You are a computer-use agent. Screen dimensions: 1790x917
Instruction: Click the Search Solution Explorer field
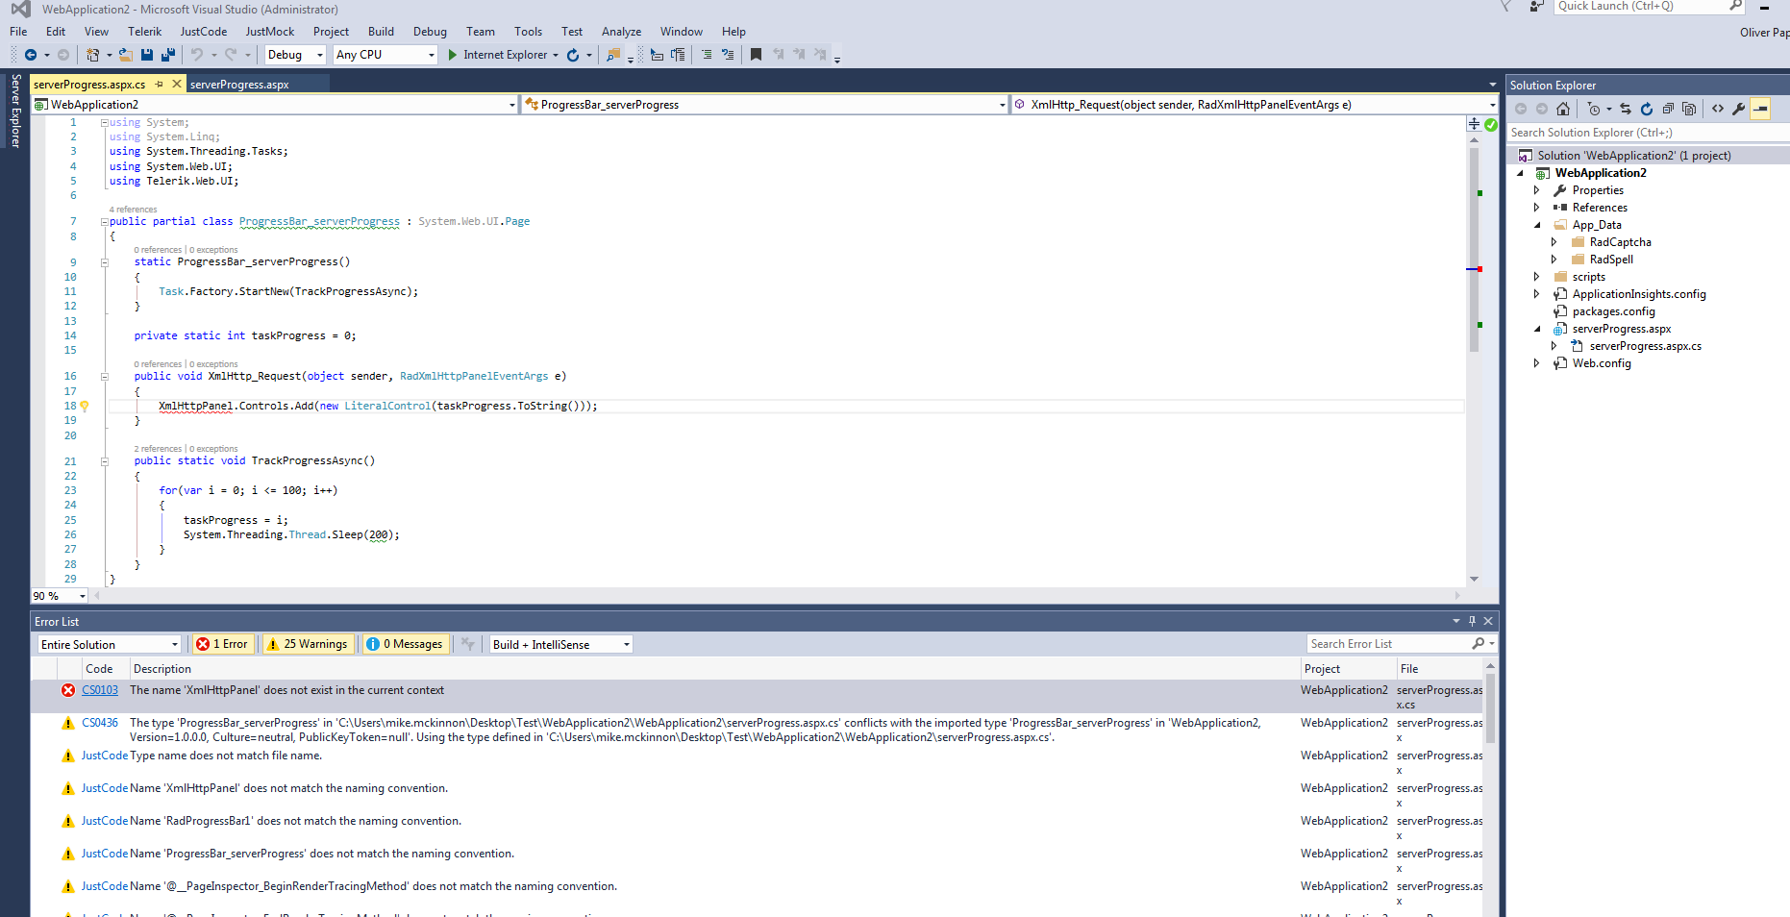point(1648,133)
